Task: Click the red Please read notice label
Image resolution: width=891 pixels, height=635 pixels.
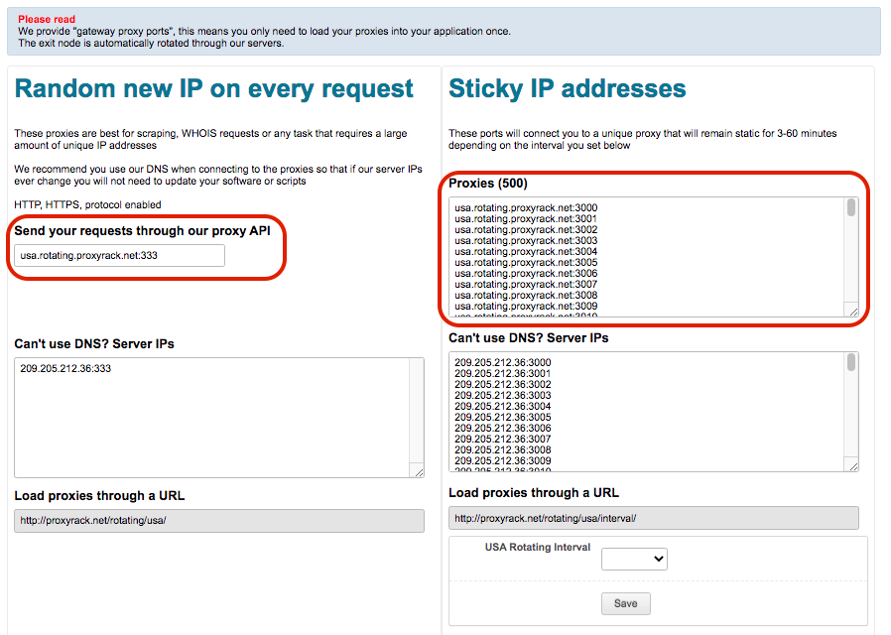Action: click(47, 19)
